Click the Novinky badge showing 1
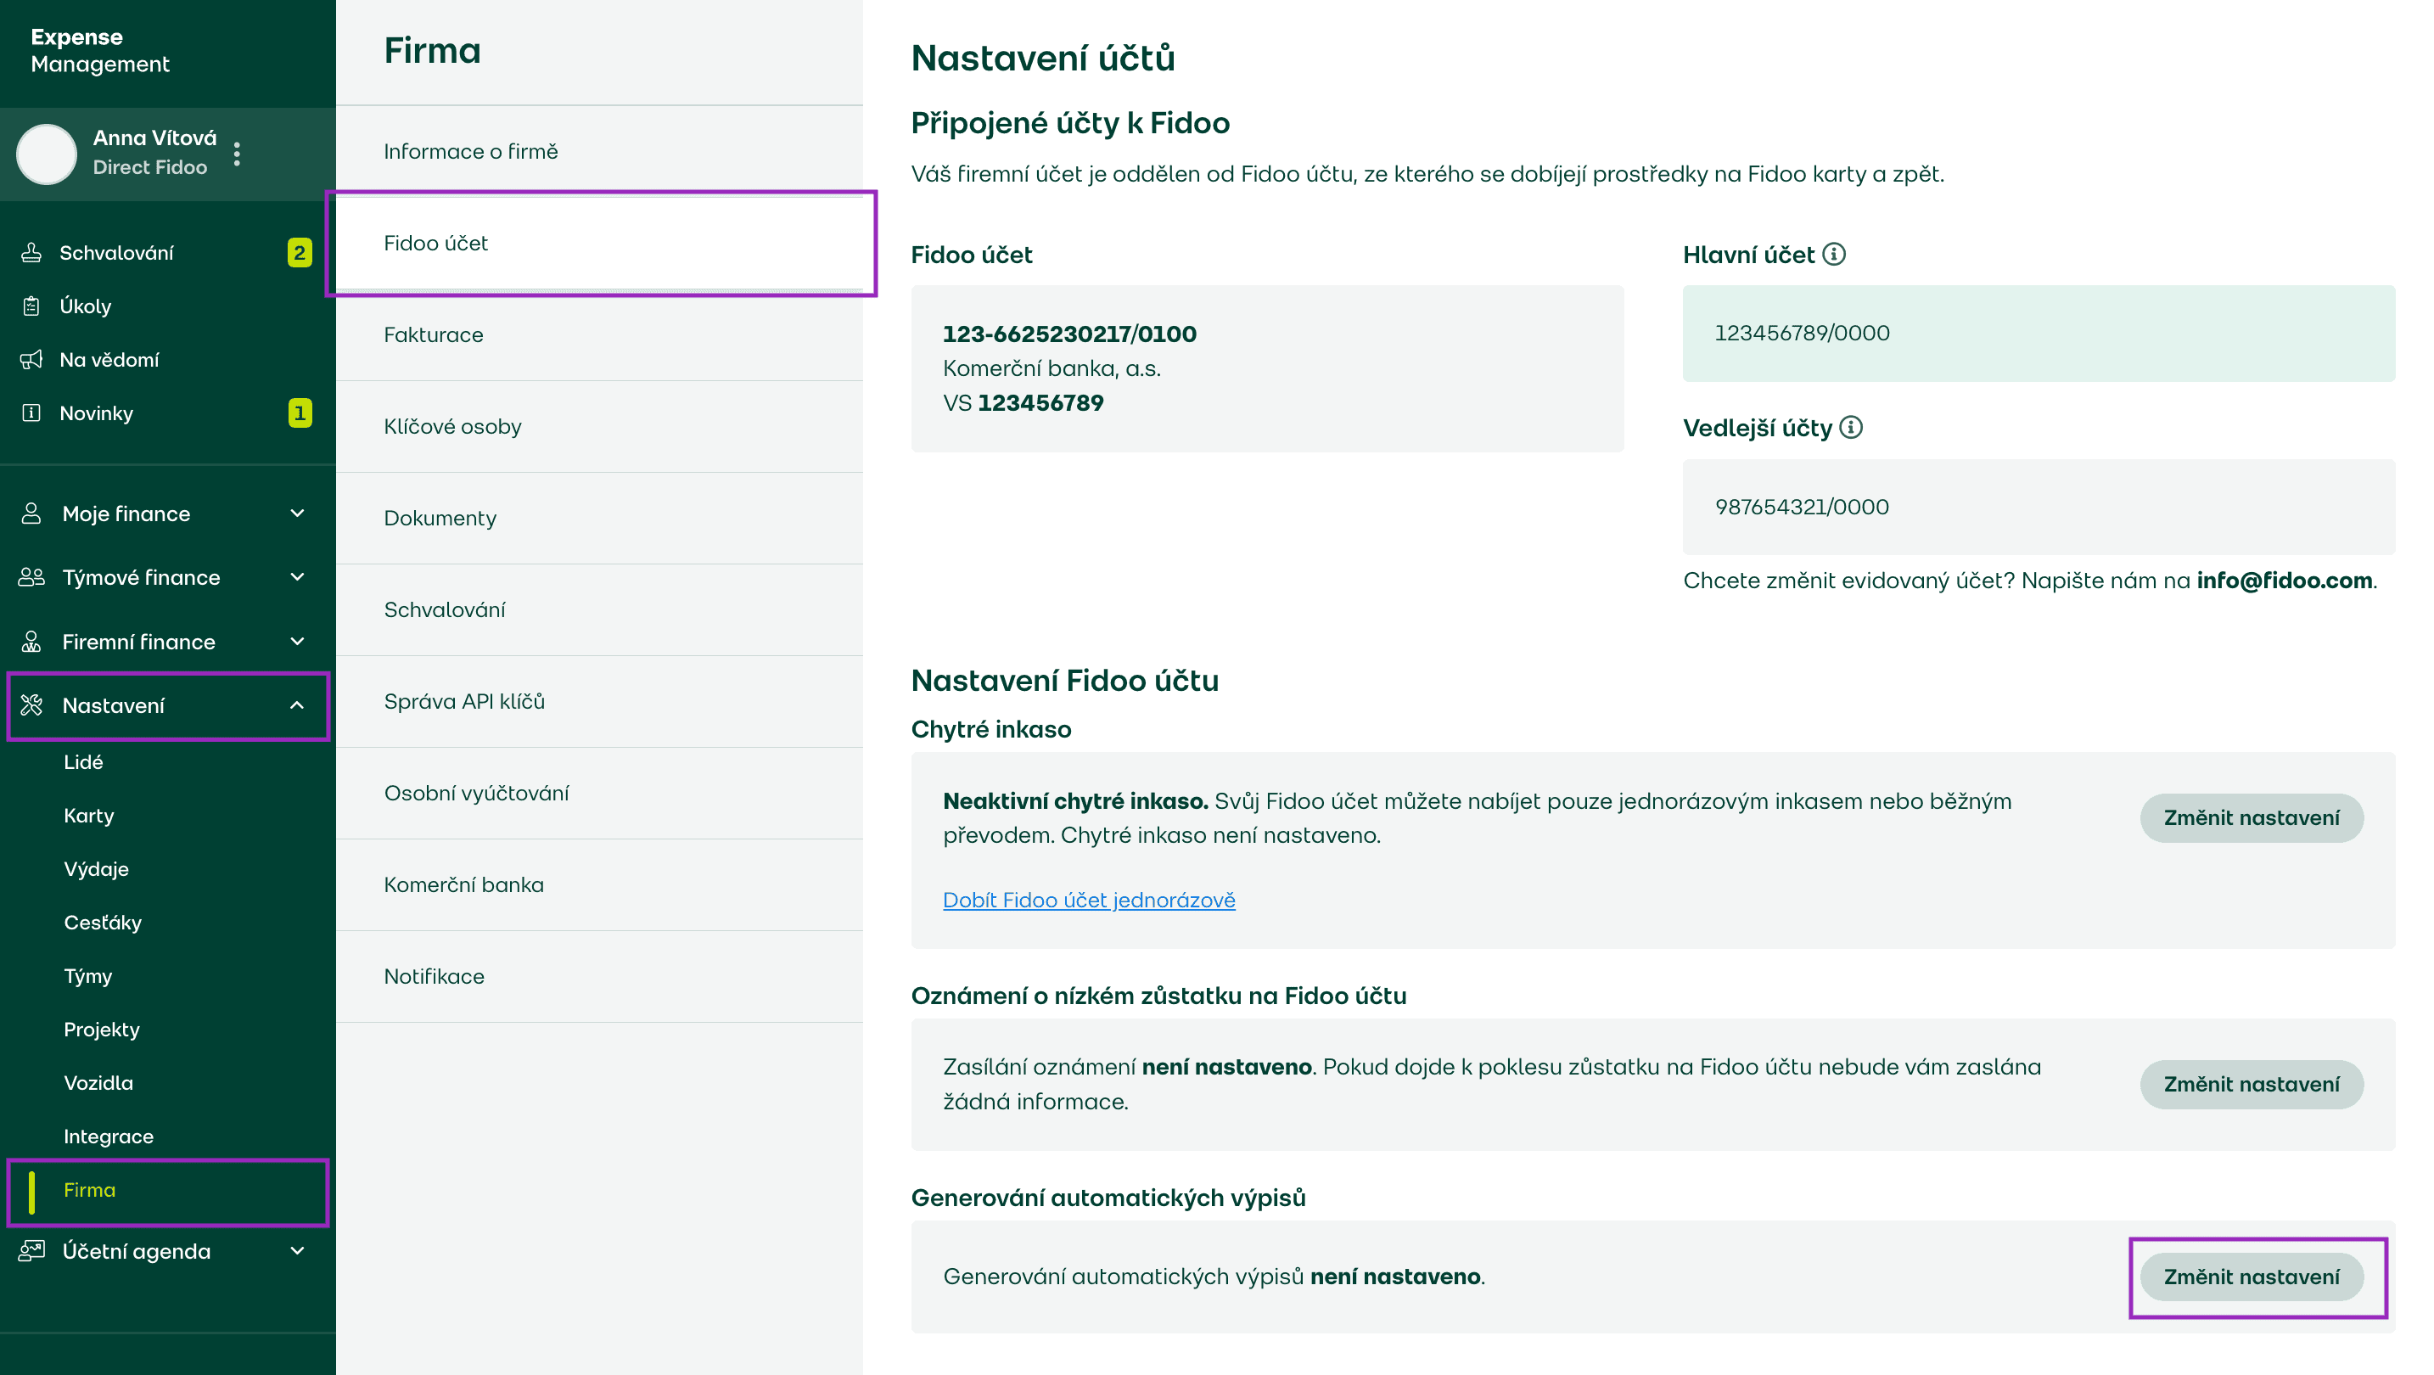Screen dimensions: 2434x1375 click(x=300, y=413)
